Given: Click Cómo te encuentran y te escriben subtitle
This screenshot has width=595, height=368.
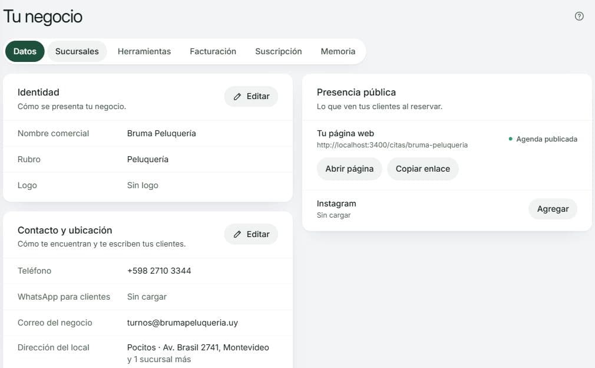Looking at the screenshot, I should [102, 244].
